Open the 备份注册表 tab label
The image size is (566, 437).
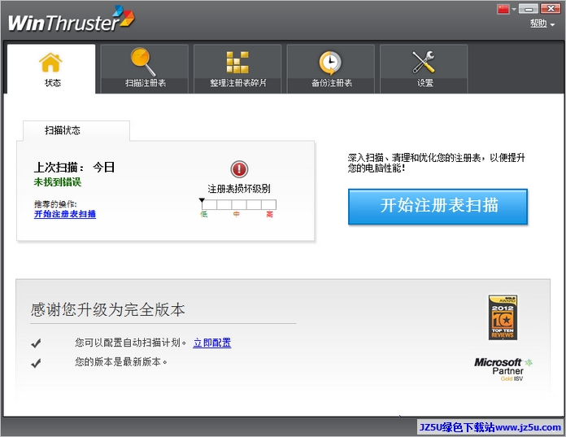pos(332,83)
